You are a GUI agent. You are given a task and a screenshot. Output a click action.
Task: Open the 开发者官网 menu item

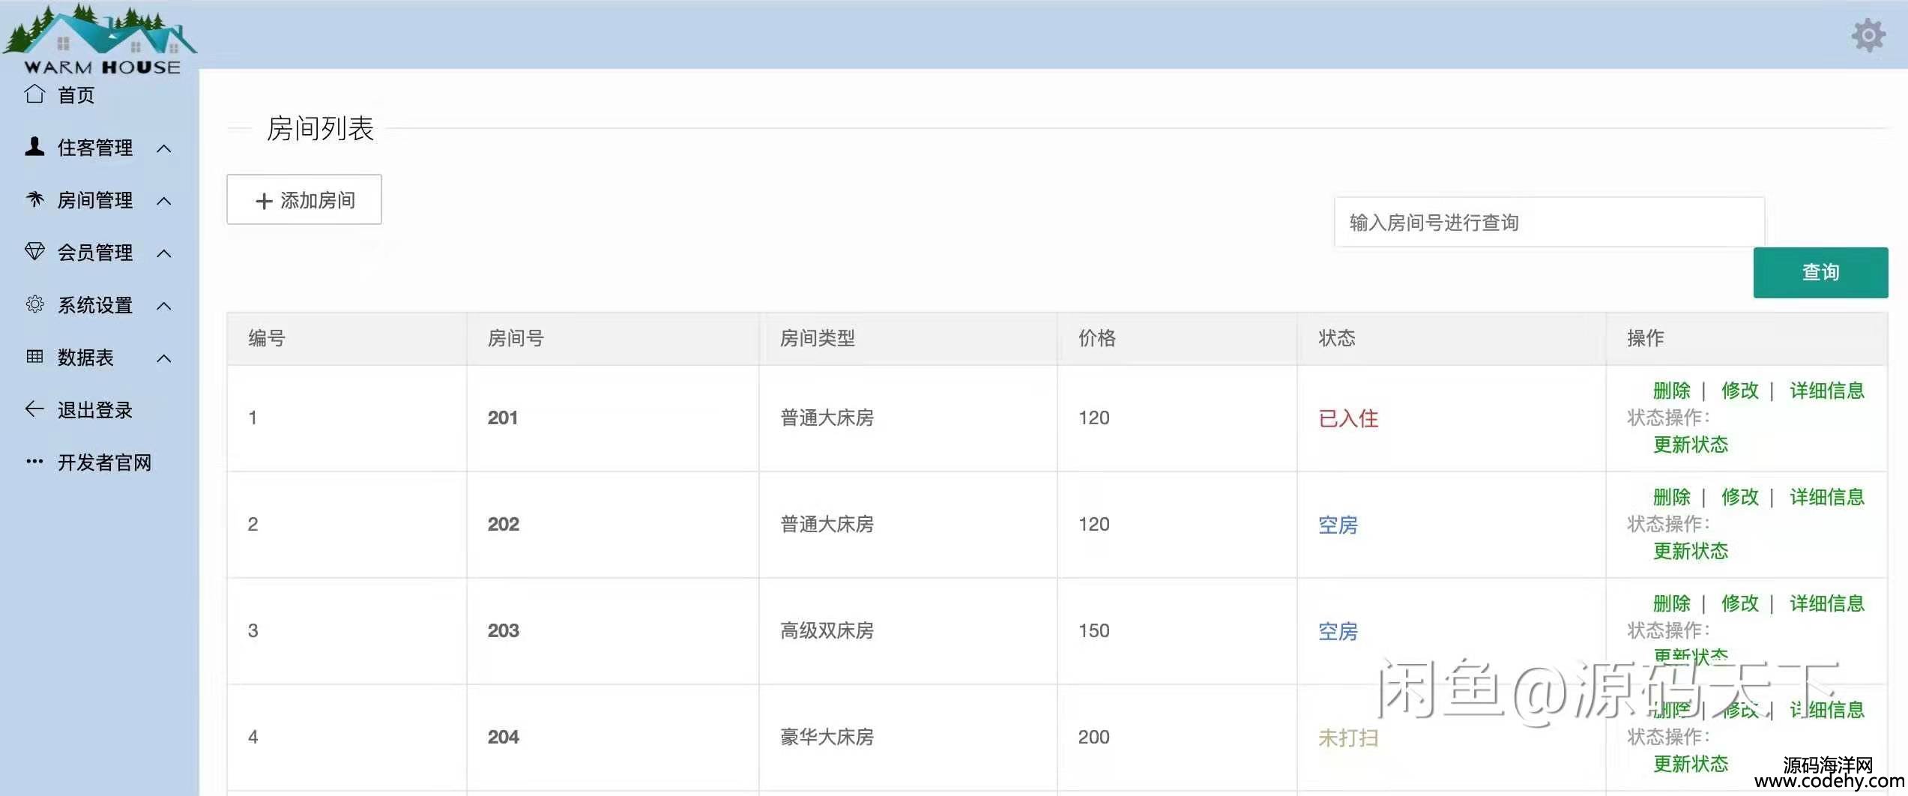(104, 462)
